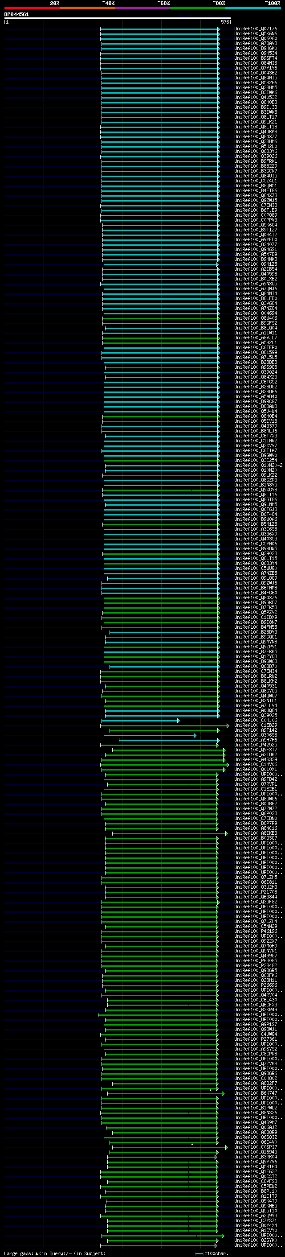Viewport: 285px width, 1257px height.
Task: Click label UniRef100_Q6P023
Action: pyautogui.click(x=256, y=813)
